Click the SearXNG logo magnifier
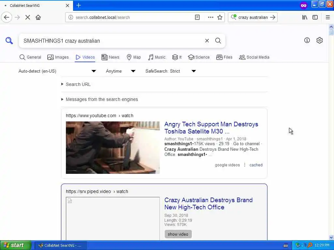The height and width of the screenshot is (250, 334). click(x=9, y=40)
